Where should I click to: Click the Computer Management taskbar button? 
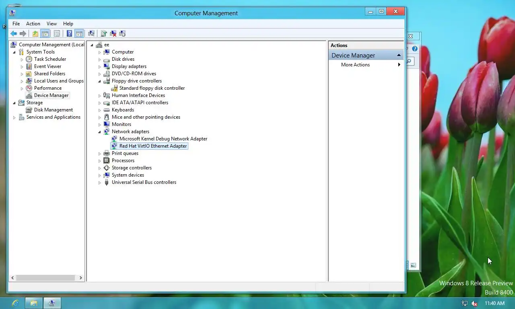(52, 303)
